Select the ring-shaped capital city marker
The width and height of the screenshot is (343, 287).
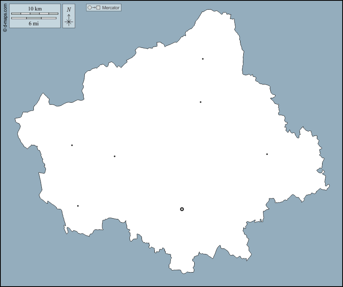182,209
